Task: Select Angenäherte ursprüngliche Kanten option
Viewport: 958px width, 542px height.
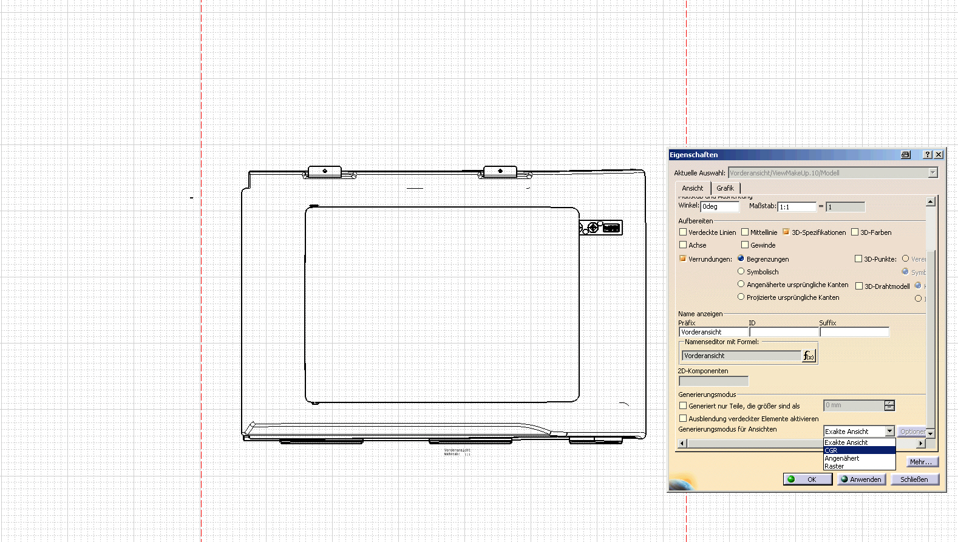Action: tap(741, 284)
